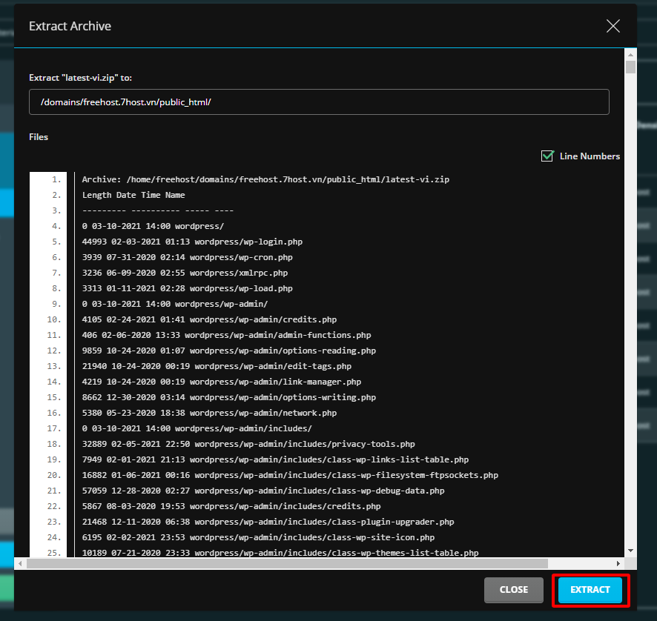Screen dimensions: 657x621
Task: Click the class-wp-site-icon.php entry
Action: [258, 537]
